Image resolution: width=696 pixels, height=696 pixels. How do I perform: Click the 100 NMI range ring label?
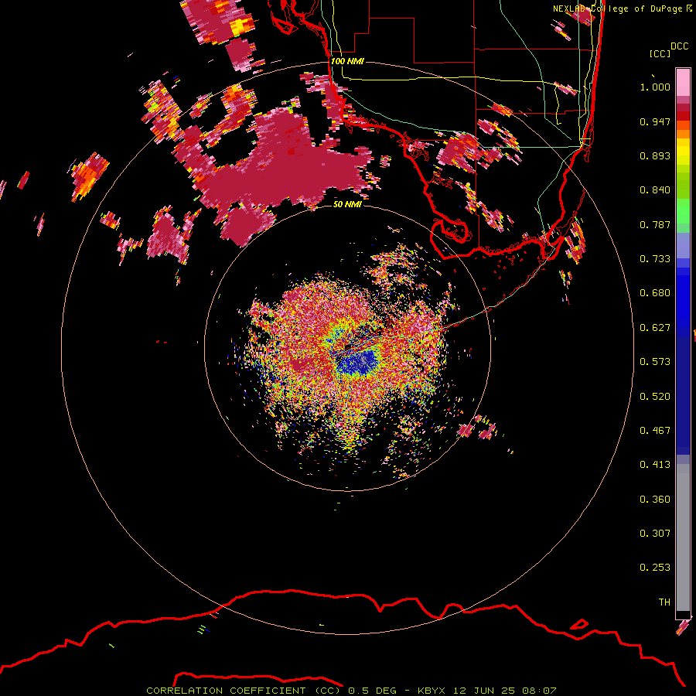(347, 61)
